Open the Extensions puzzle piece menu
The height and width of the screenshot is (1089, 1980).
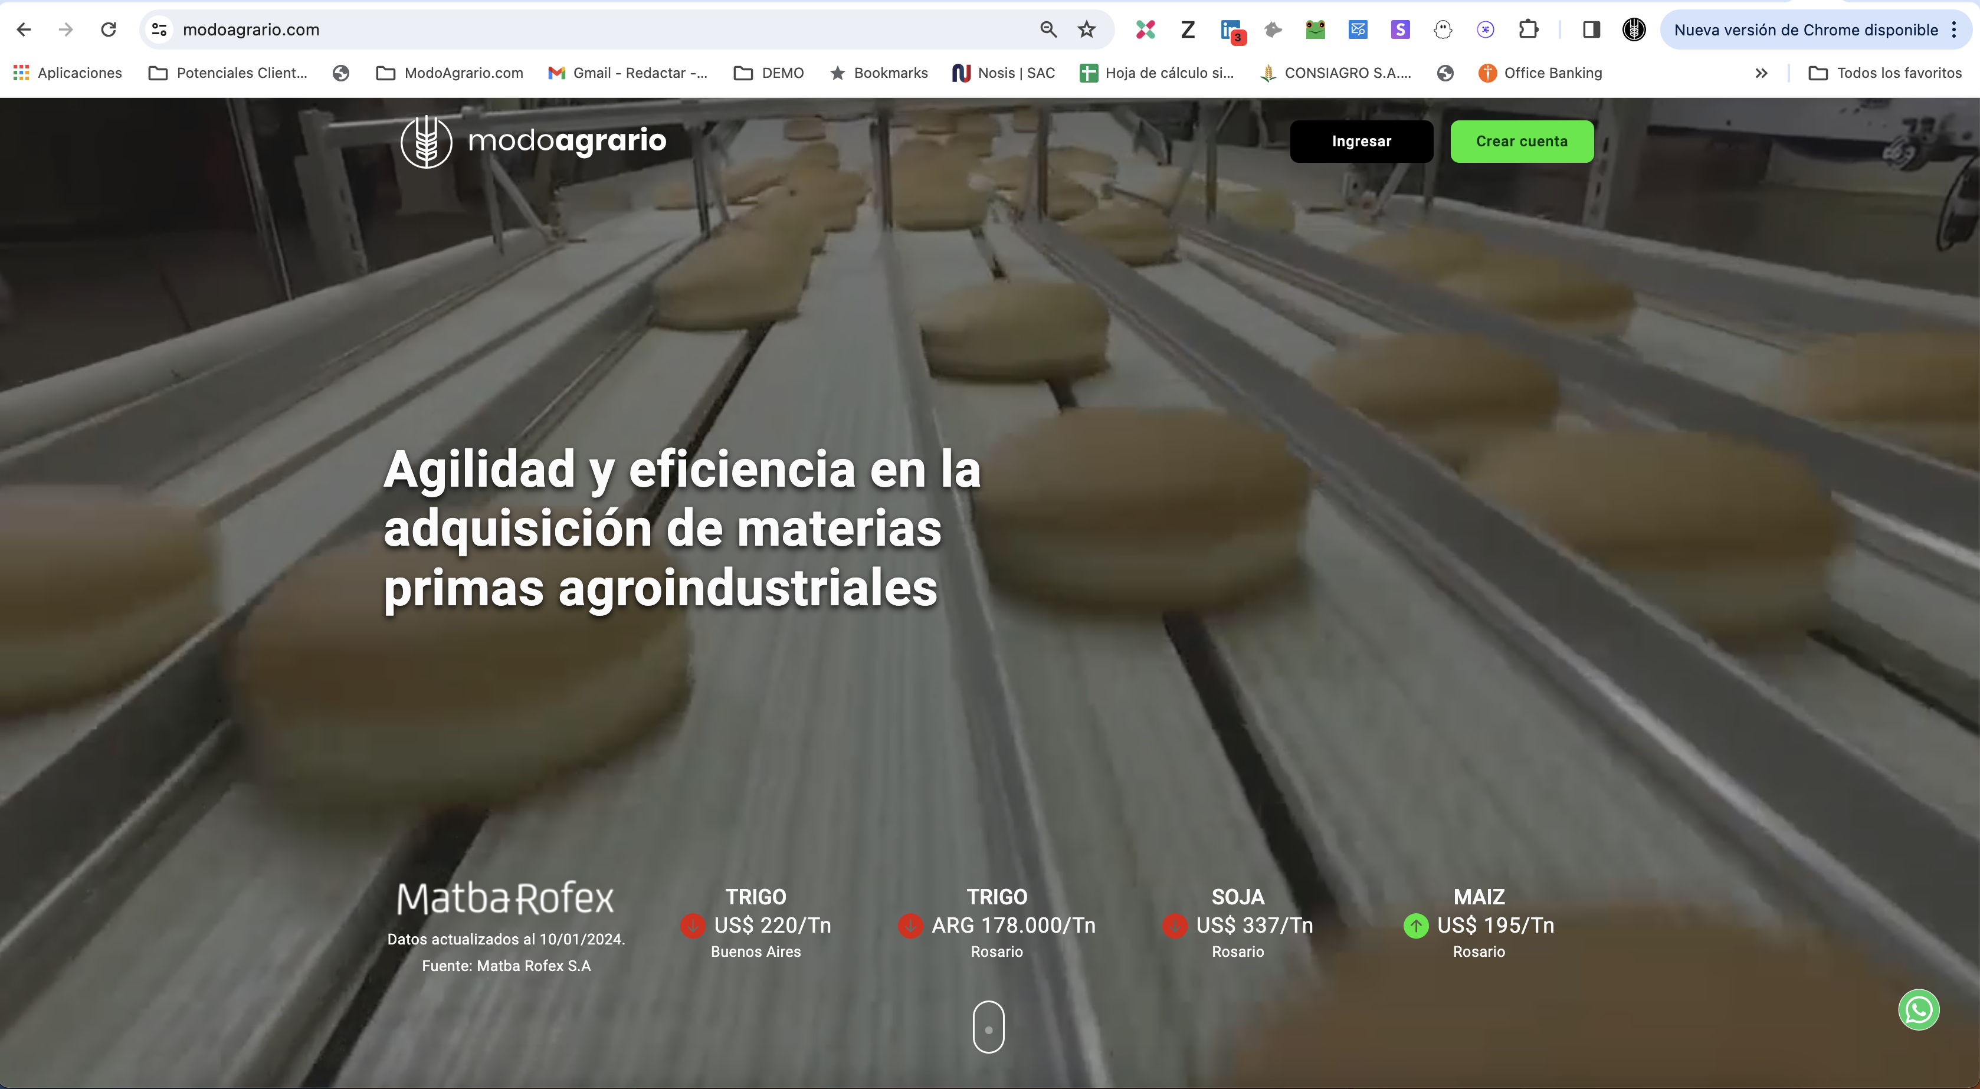pos(1528,29)
